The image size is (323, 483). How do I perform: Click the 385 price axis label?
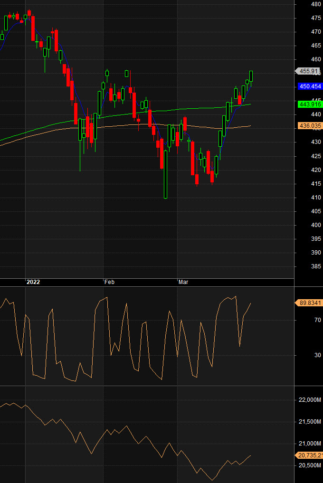(316, 266)
